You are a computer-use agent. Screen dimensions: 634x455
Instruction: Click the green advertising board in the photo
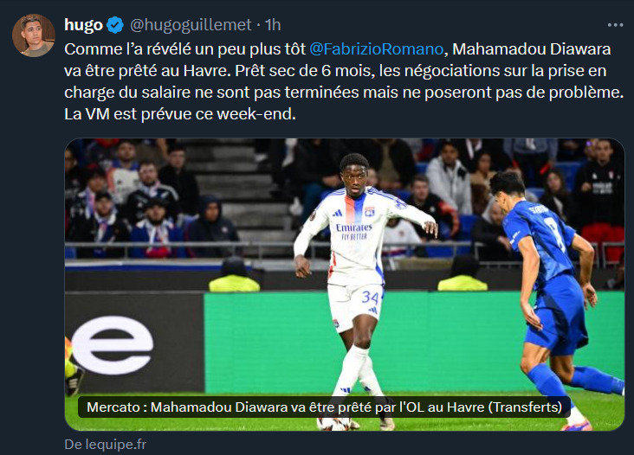coord(415,343)
